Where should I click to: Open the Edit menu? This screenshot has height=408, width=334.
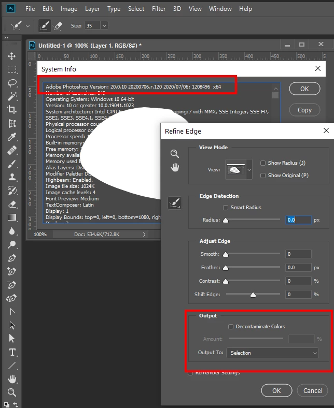point(48,9)
